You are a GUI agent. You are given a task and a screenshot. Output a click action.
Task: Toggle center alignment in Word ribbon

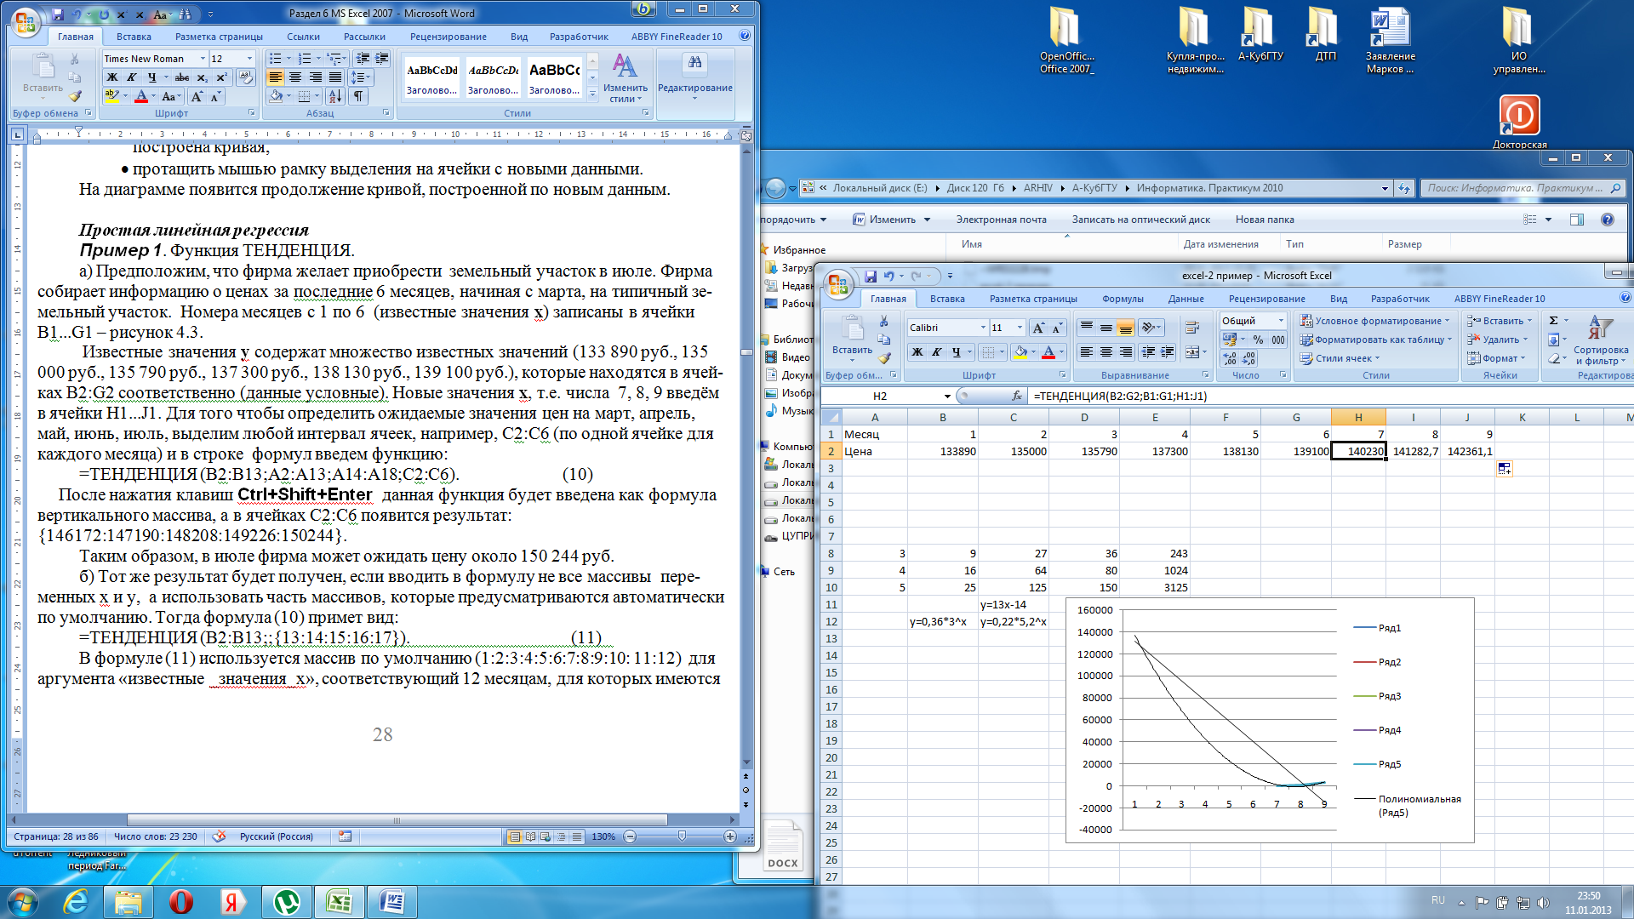point(295,77)
